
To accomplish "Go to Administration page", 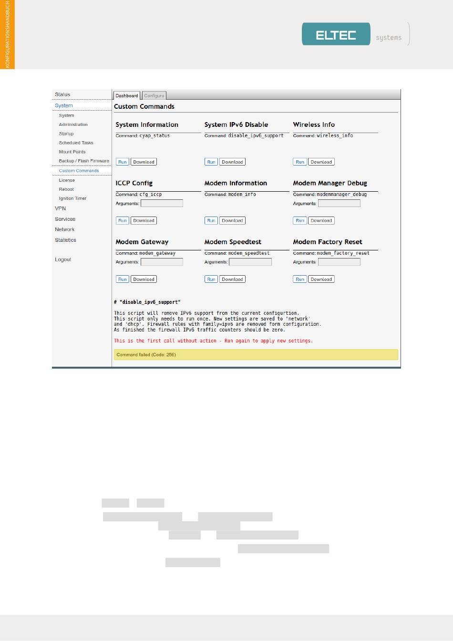I will [73, 124].
